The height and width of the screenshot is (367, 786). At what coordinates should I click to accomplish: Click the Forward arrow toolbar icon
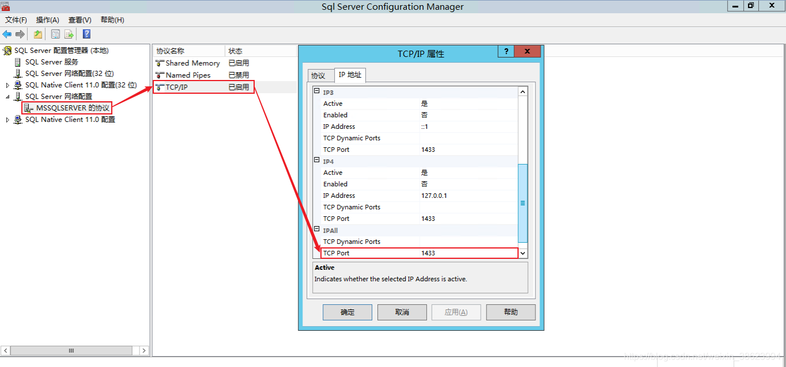point(20,34)
